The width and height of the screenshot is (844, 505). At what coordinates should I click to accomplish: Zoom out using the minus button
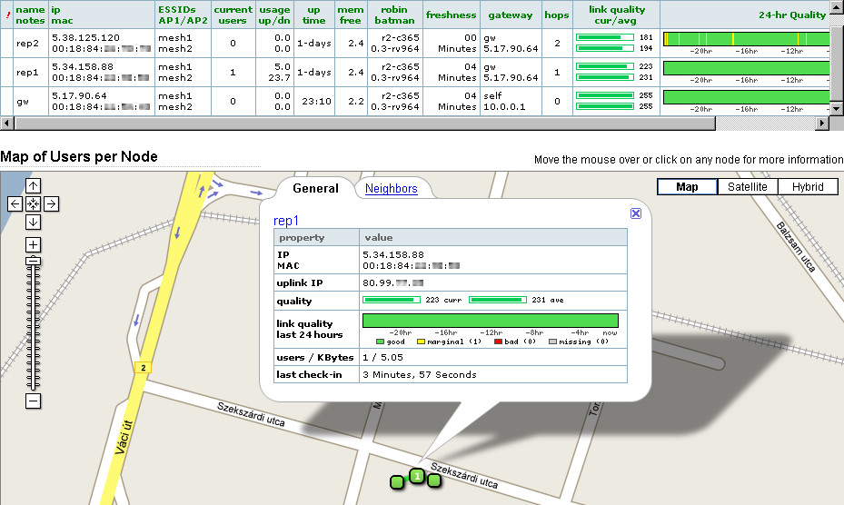tap(33, 401)
